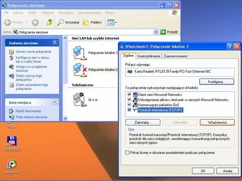Click the dialog help question mark button
The width and height of the screenshot is (242, 181).
click(x=230, y=46)
